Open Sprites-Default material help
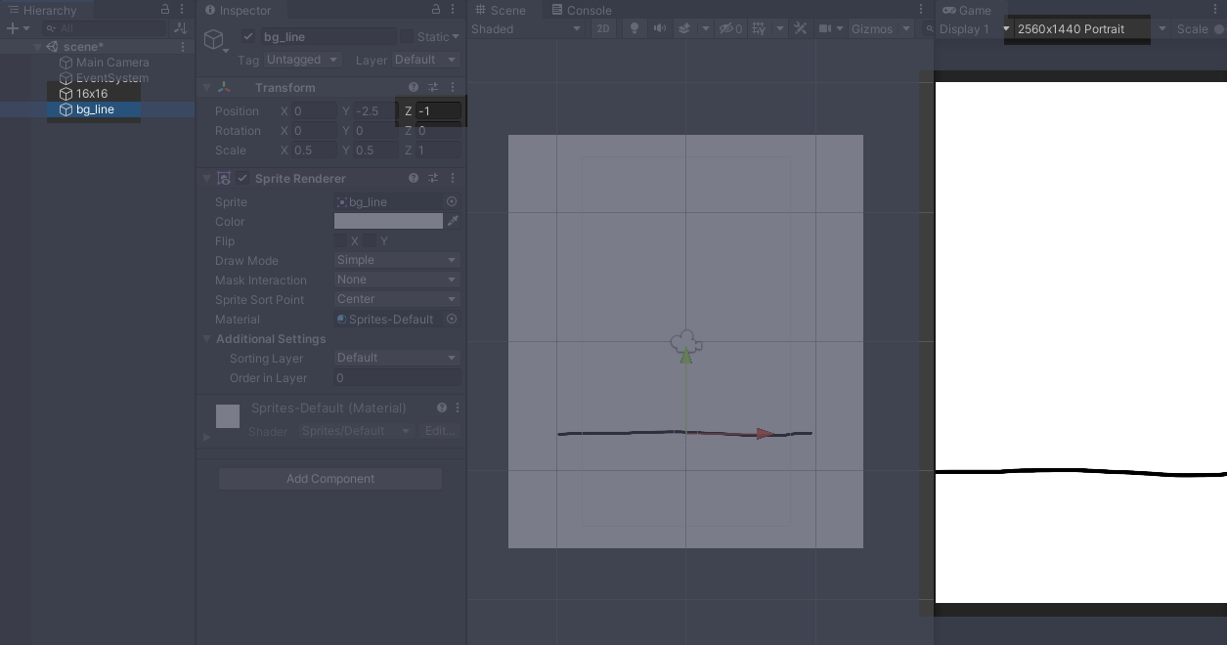The image size is (1227, 645). pyautogui.click(x=442, y=408)
